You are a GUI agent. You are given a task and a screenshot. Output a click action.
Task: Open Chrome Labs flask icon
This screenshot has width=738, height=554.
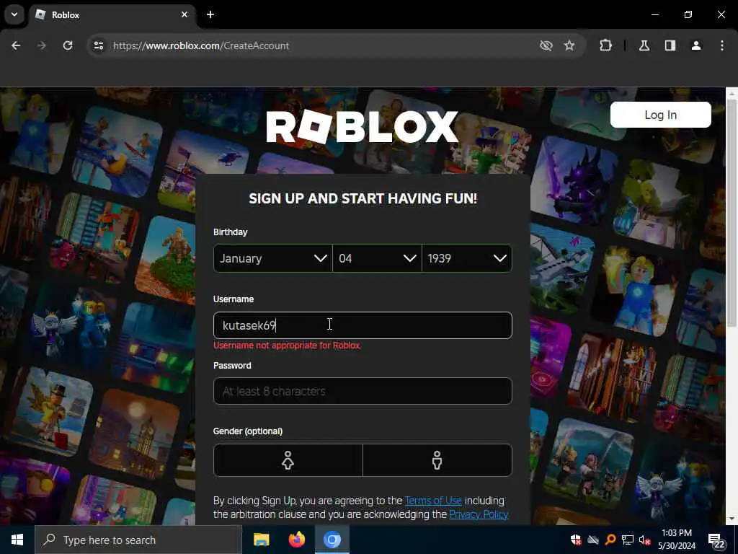[x=644, y=45]
